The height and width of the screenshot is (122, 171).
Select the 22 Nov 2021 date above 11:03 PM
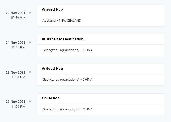pyautogui.click(x=15, y=102)
